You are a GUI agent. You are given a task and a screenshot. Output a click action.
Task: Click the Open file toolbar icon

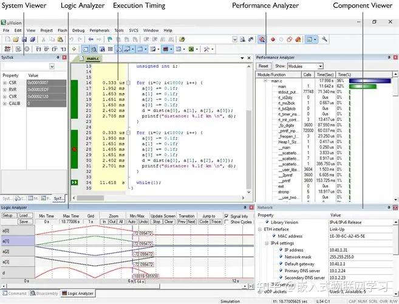16,39
